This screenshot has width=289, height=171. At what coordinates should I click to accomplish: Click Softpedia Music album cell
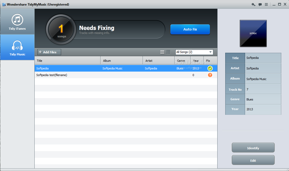pos(112,68)
